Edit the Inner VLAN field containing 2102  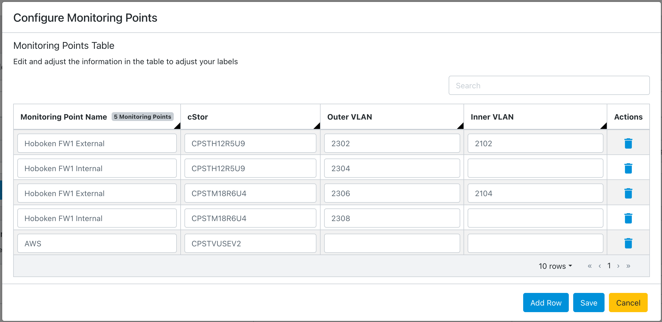click(535, 143)
